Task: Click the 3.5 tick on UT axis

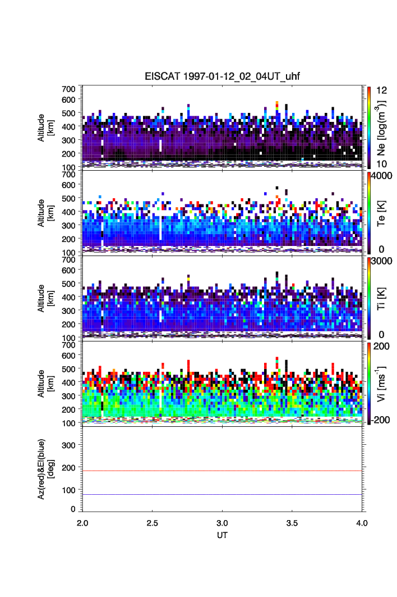Action: [292, 523]
